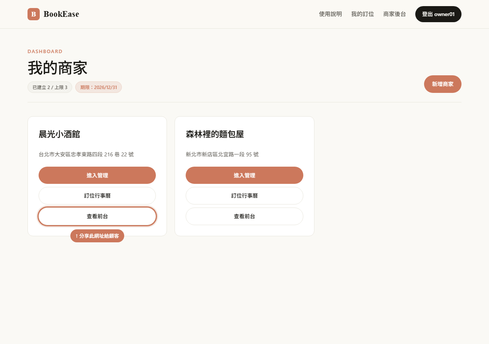
Task: Click the 我的商家 page heading
Action: [57, 68]
